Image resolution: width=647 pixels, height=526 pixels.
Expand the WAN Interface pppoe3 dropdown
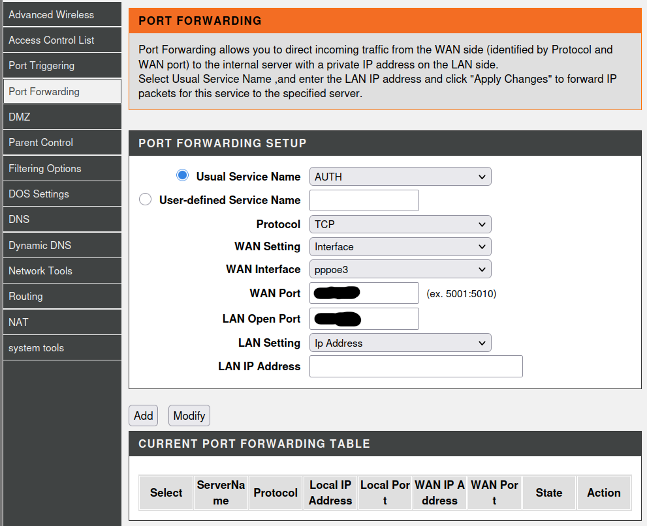tap(400, 269)
